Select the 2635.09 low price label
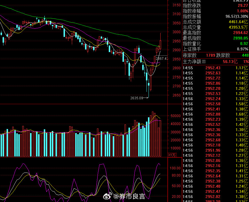The width and height of the screenshot is (249, 202). [137, 98]
